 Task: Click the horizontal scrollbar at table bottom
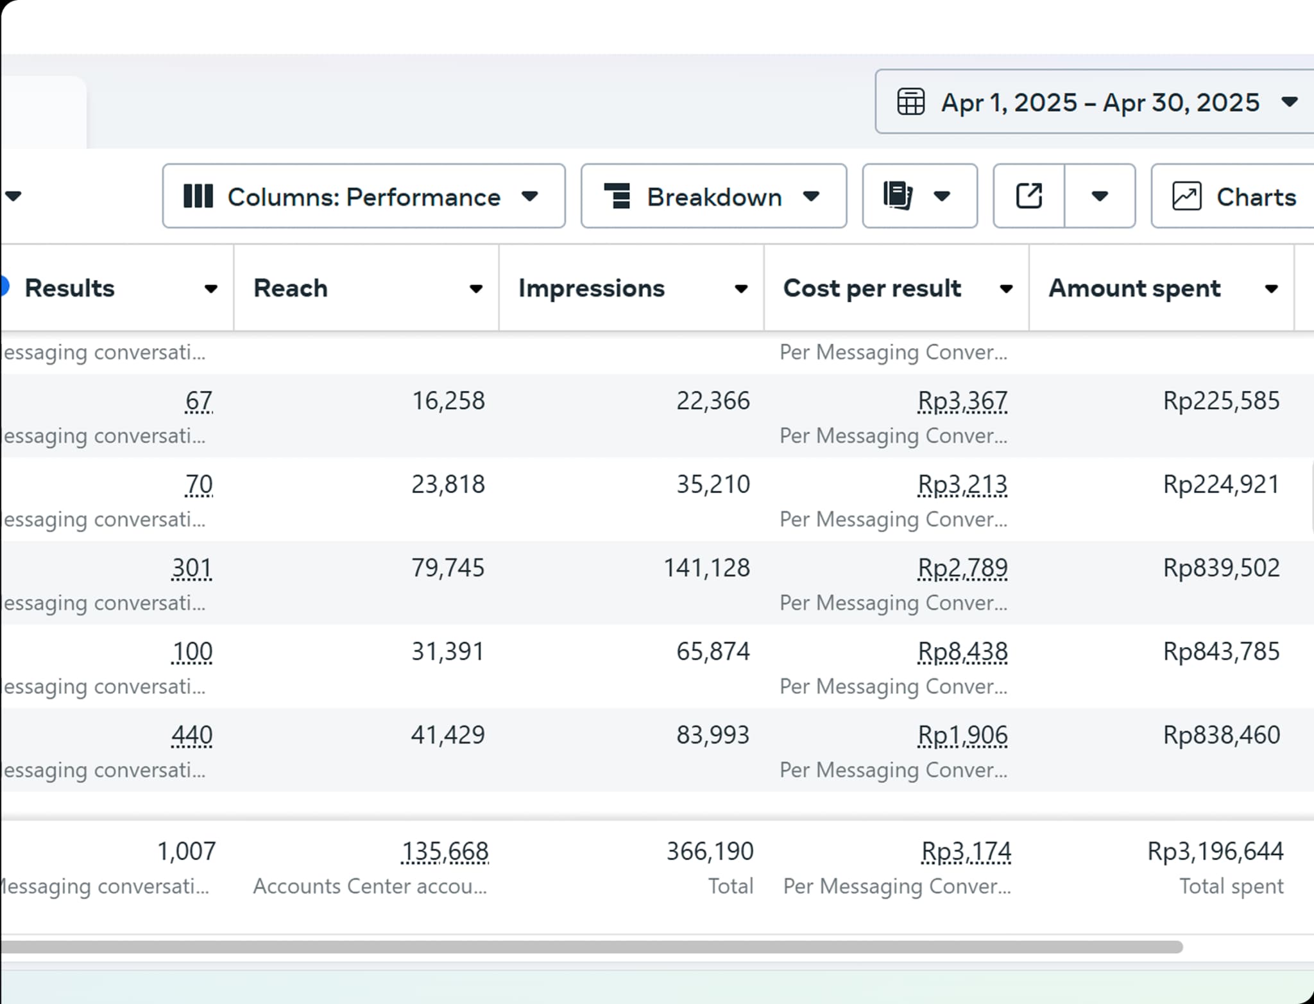coord(590,947)
